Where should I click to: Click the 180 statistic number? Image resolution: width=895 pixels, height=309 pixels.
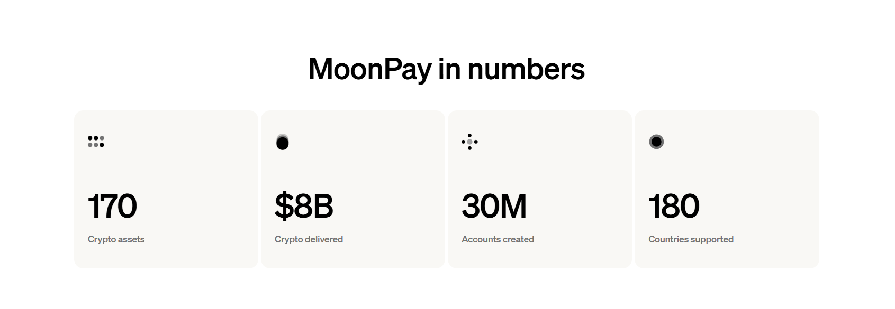pyautogui.click(x=674, y=206)
